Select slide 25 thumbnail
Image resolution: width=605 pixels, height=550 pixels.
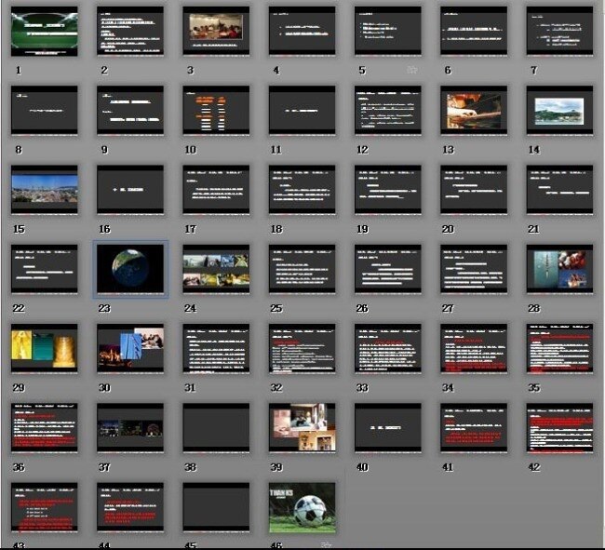pos(302,269)
